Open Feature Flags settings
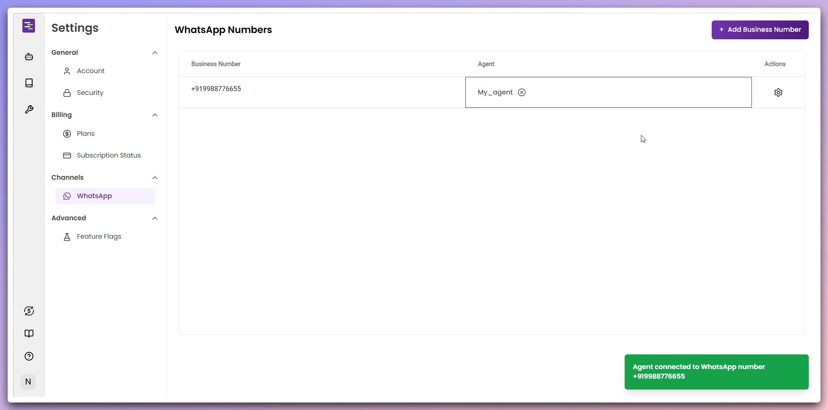 (105, 237)
